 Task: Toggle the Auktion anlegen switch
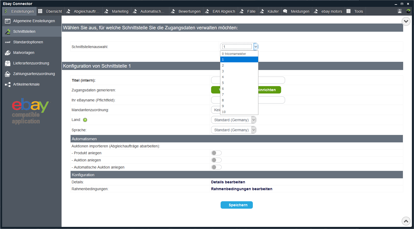coord(216,160)
